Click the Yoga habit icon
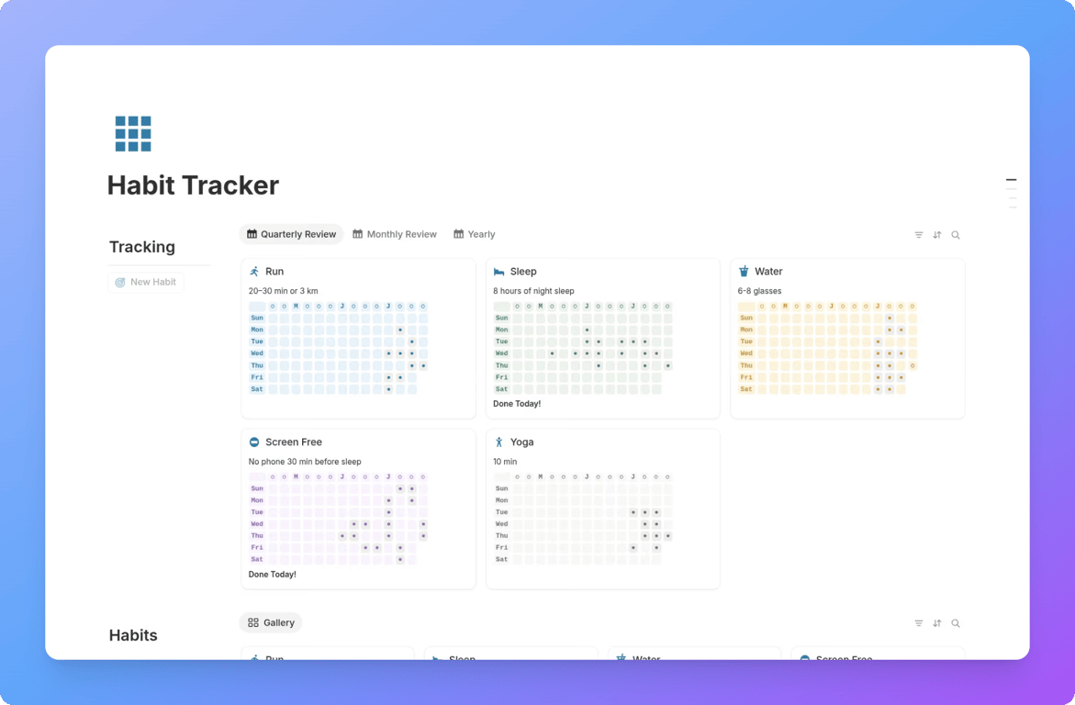This screenshot has width=1075, height=705. (500, 442)
